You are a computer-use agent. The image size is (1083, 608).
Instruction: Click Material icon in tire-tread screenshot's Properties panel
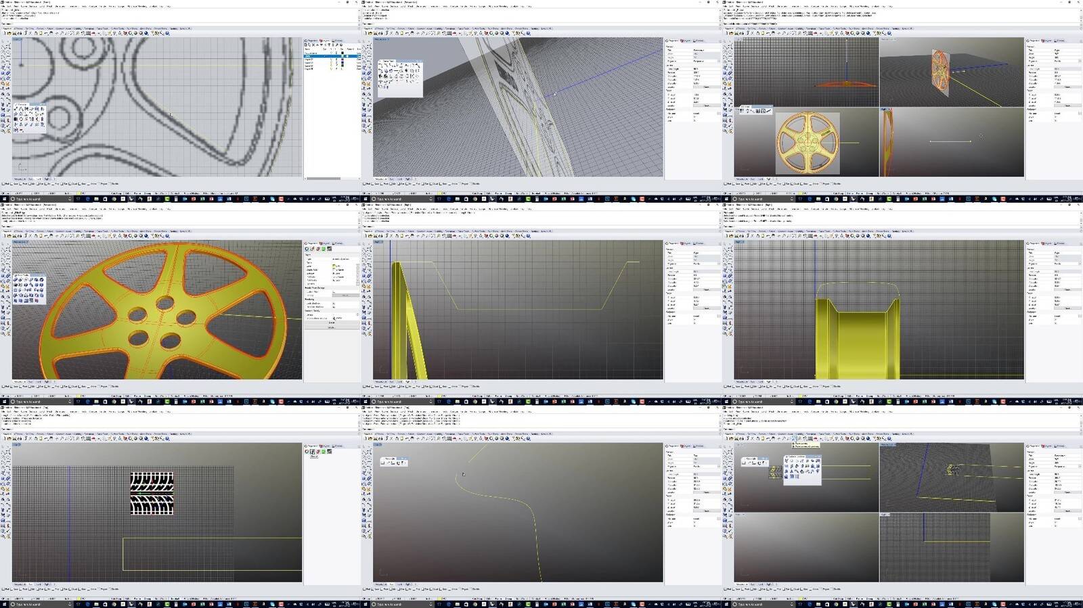(x=313, y=452)
